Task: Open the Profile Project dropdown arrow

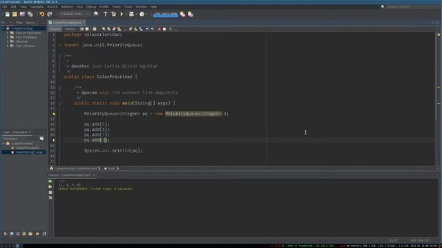Action: (x=146, y=14)
